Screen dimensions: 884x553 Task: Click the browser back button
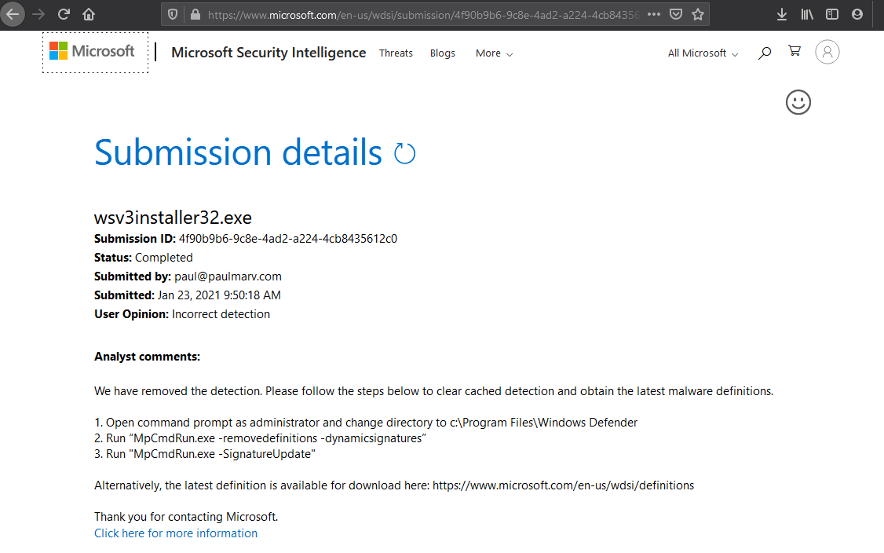tap(13, 14)
